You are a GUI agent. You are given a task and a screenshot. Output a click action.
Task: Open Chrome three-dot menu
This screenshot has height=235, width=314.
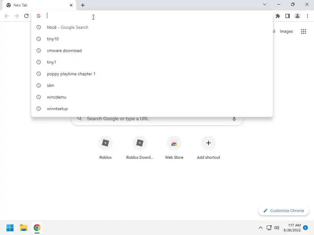(307, 16)
